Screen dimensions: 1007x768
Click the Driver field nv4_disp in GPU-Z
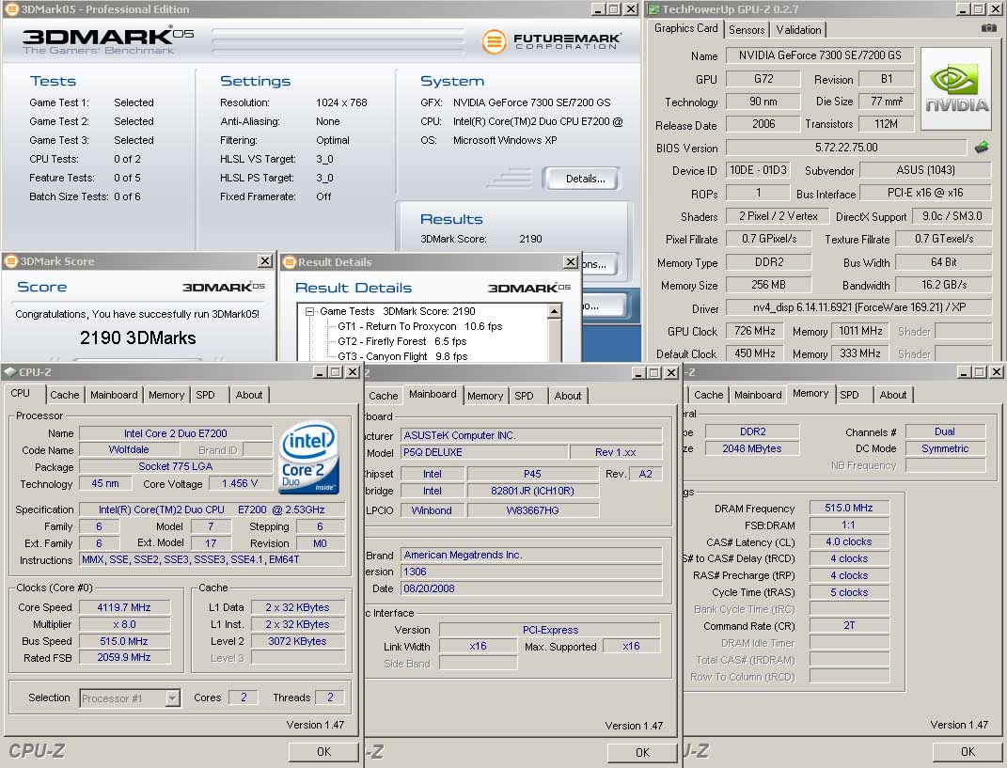coord(858,307)
